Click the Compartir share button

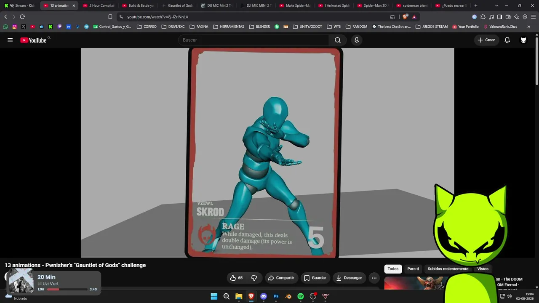281,278
